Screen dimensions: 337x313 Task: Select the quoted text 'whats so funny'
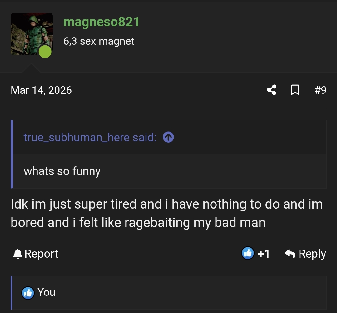point(62,171)
